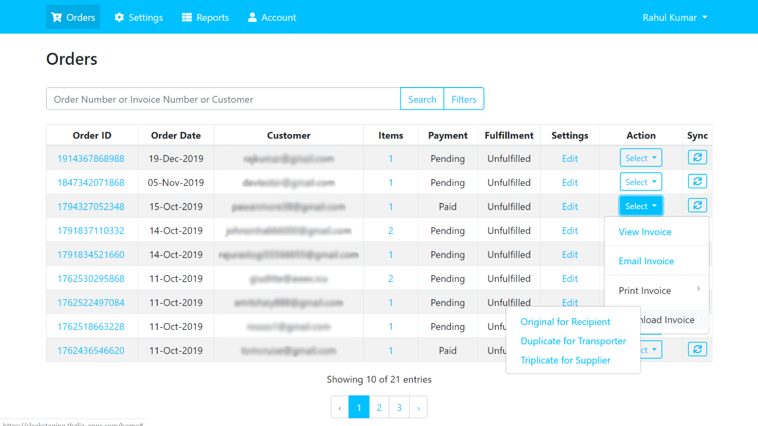Choose View Invoice from action menu

click(x=645, y=232)
